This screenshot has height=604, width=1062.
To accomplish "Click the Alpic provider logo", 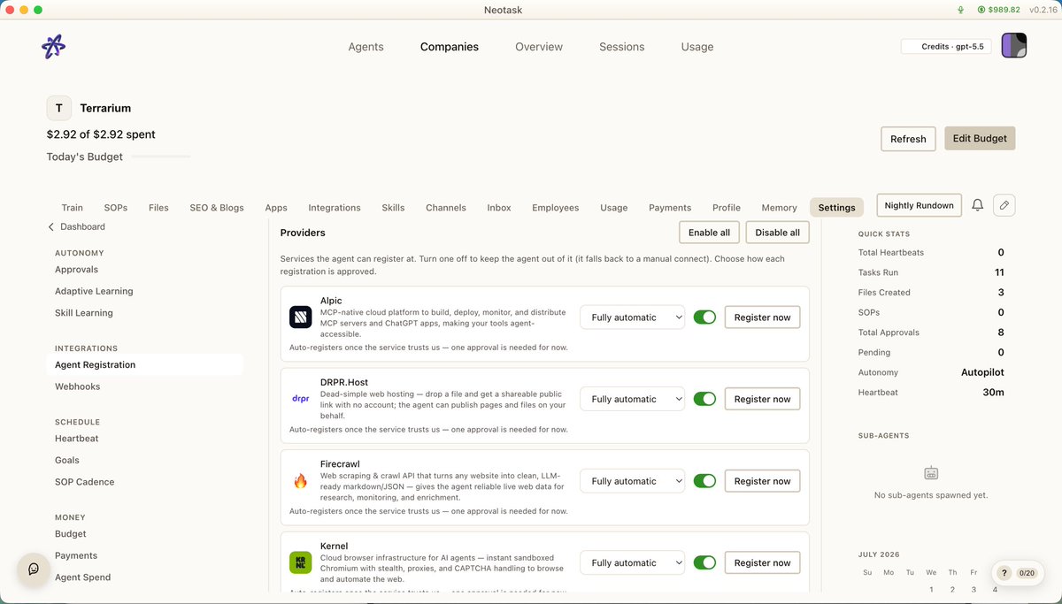I will [301, 317].
